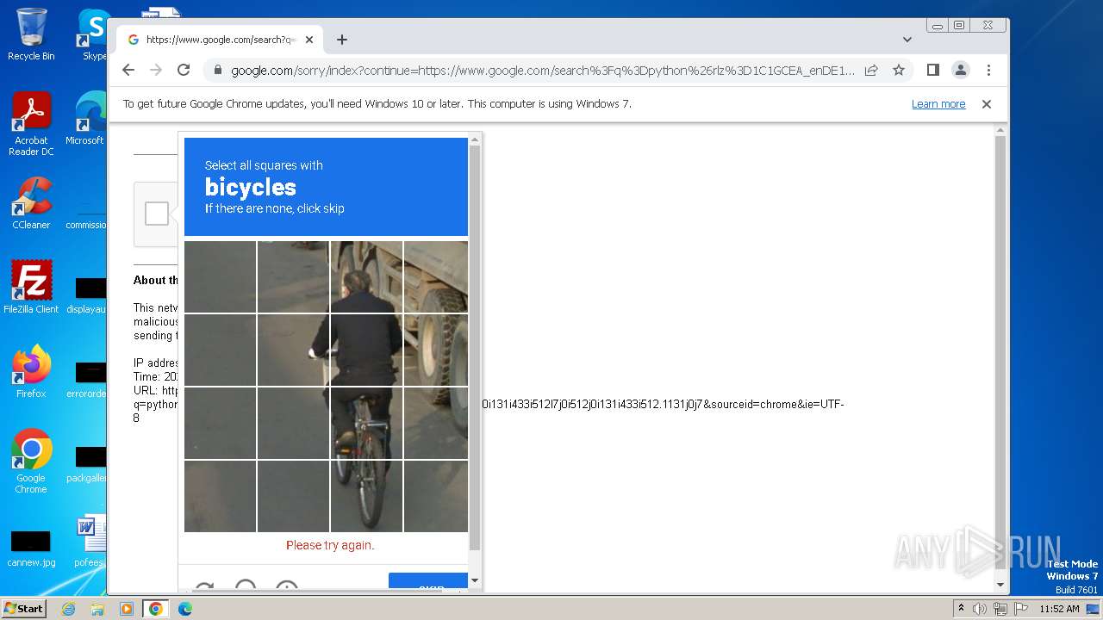Launch Firefox from the desktop

(x=31, y=371)
